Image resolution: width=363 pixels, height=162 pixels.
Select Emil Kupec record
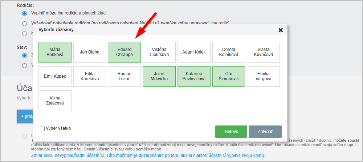[55, 76]
